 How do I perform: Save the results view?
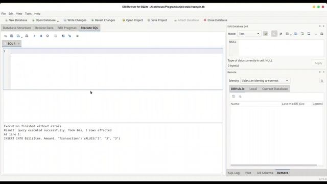56,36
